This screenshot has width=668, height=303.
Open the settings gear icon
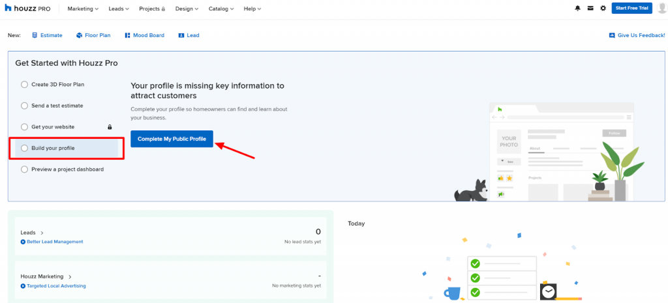click(603, 8)
